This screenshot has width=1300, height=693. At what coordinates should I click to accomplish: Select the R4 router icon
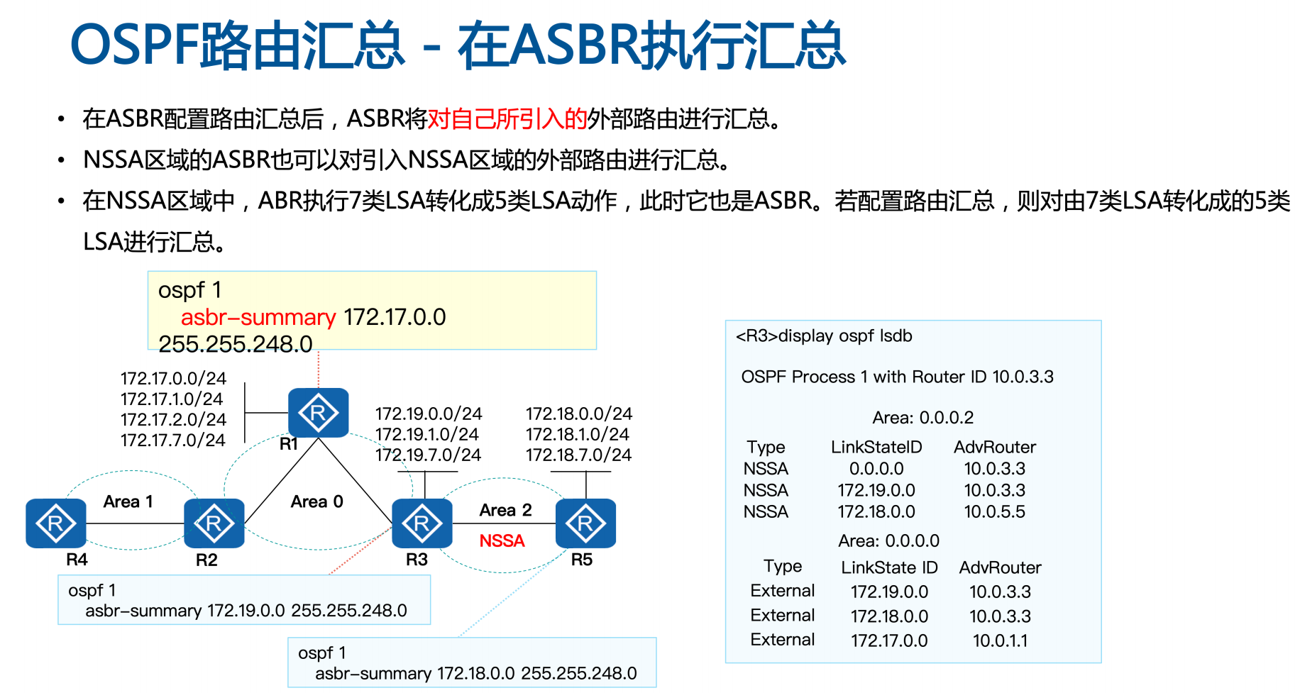click(56, 523)
